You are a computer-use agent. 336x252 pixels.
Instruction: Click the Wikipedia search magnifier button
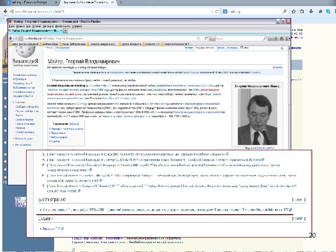pyautogui.click(x=282, y=48)
